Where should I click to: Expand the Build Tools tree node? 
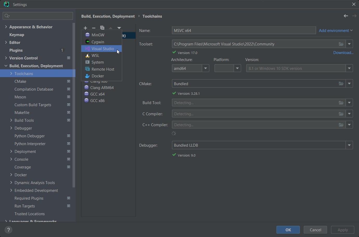(11, 120)
